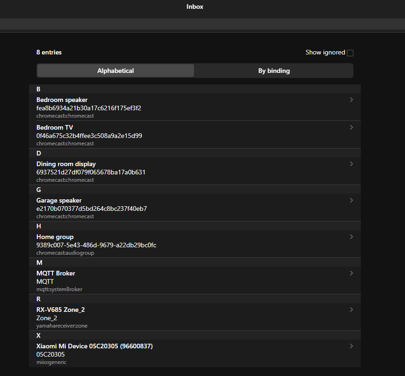This screenshot has height=376, width=405.
Task: Click the Home group chevron arrow
Action: point(351,237)
